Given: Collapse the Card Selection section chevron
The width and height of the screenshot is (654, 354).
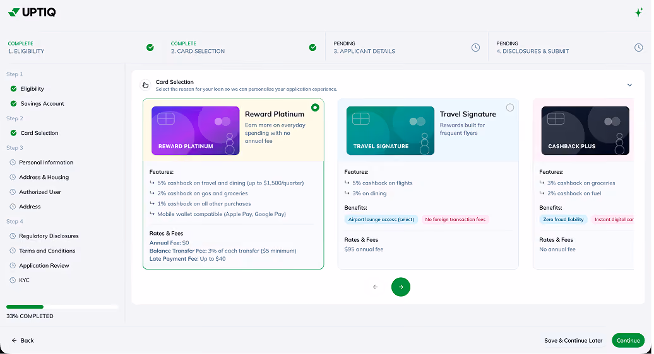Looking at the screenshot, I should click(x=629, y=85).
